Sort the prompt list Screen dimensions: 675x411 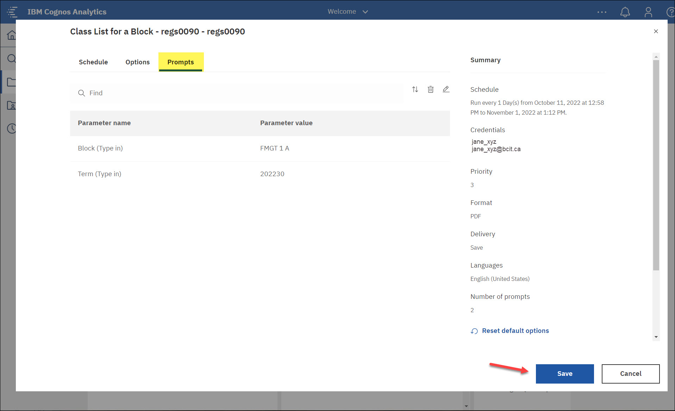point(415,89)
